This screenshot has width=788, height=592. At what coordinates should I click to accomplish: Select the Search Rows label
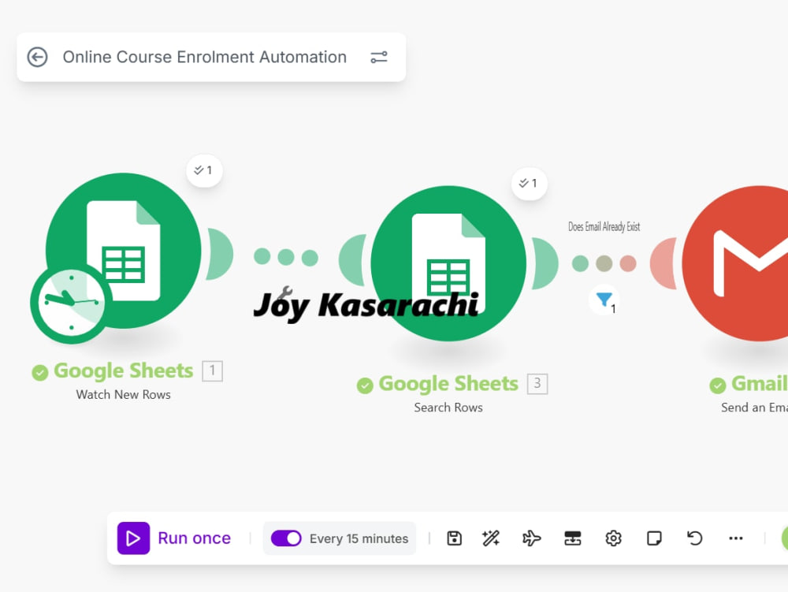(448, 408)
